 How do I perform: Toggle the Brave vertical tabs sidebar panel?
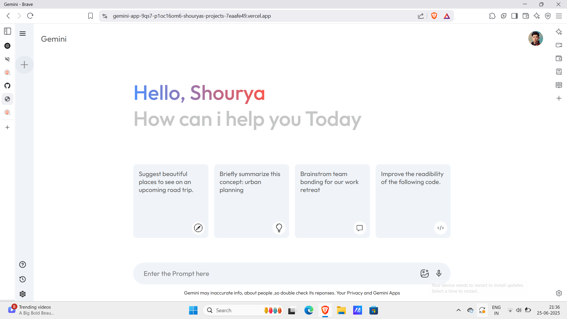[x=7, y=31]
